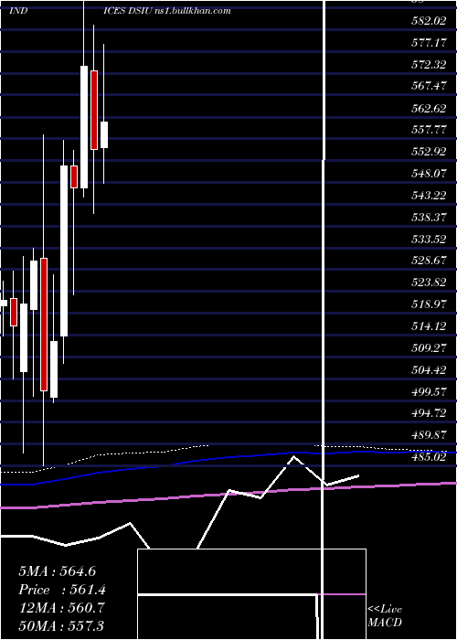Click the IND text in header
The image size is (457, 640).
(18, 11)
